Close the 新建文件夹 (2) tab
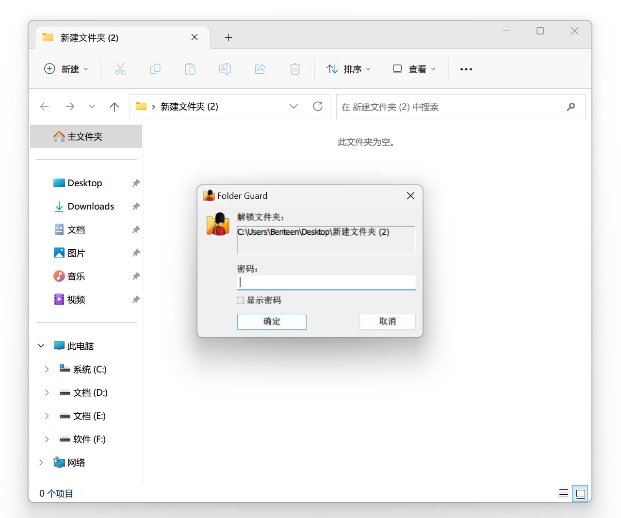Screen dimensions: 621x518 195,37
